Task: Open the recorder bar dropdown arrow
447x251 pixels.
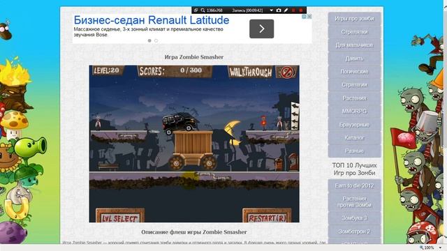Action: (271, 10)
